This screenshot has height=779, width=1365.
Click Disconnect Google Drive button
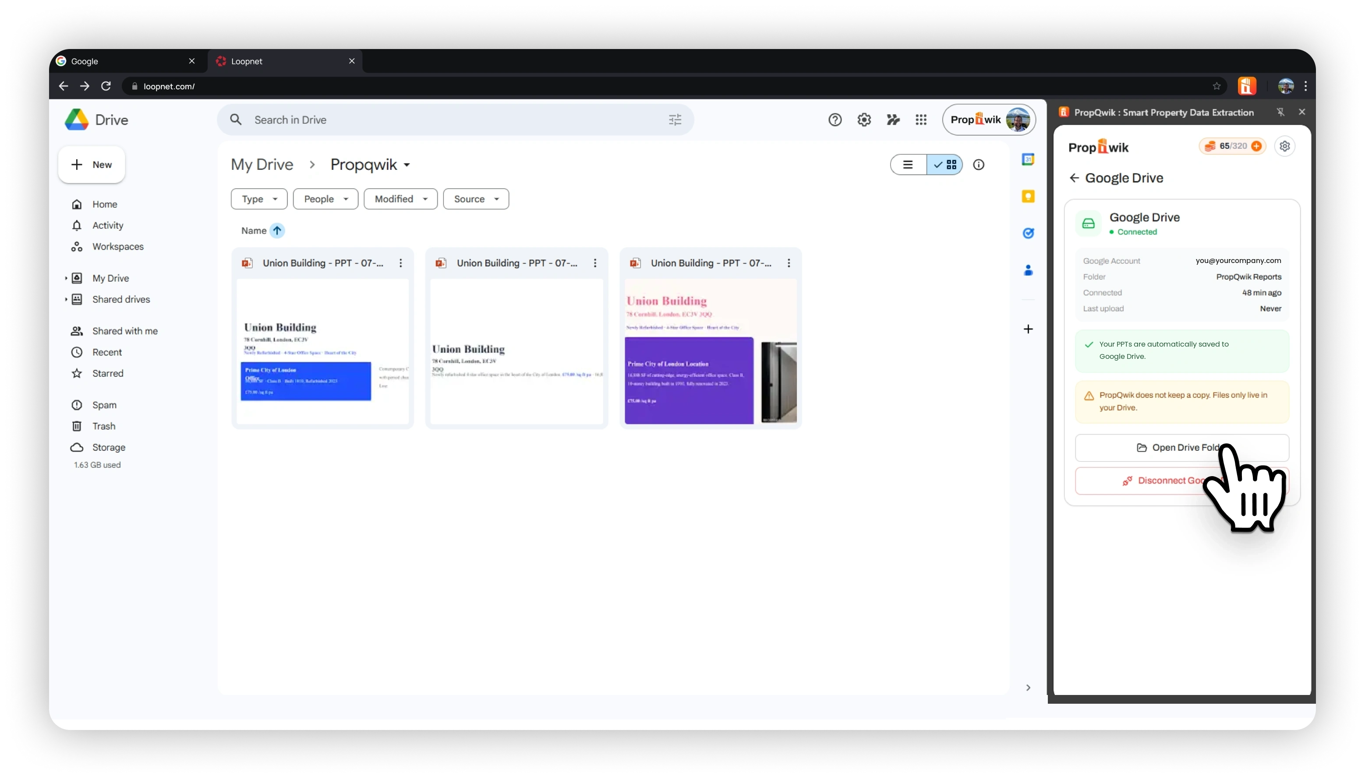click(x=1182, y=481)
